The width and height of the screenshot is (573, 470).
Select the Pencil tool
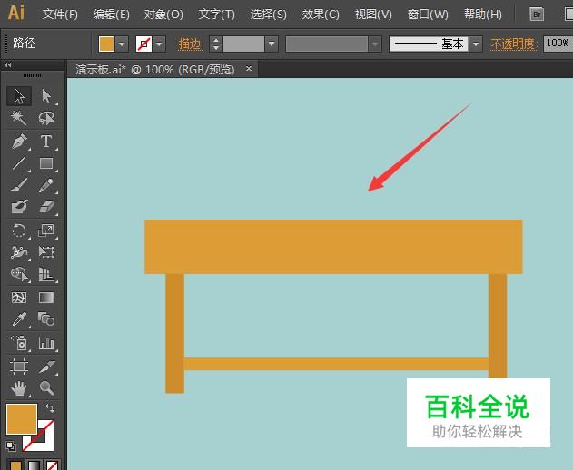46,185
